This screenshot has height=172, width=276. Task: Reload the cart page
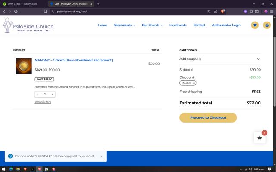pyautogui.click(x=16, y=12)
